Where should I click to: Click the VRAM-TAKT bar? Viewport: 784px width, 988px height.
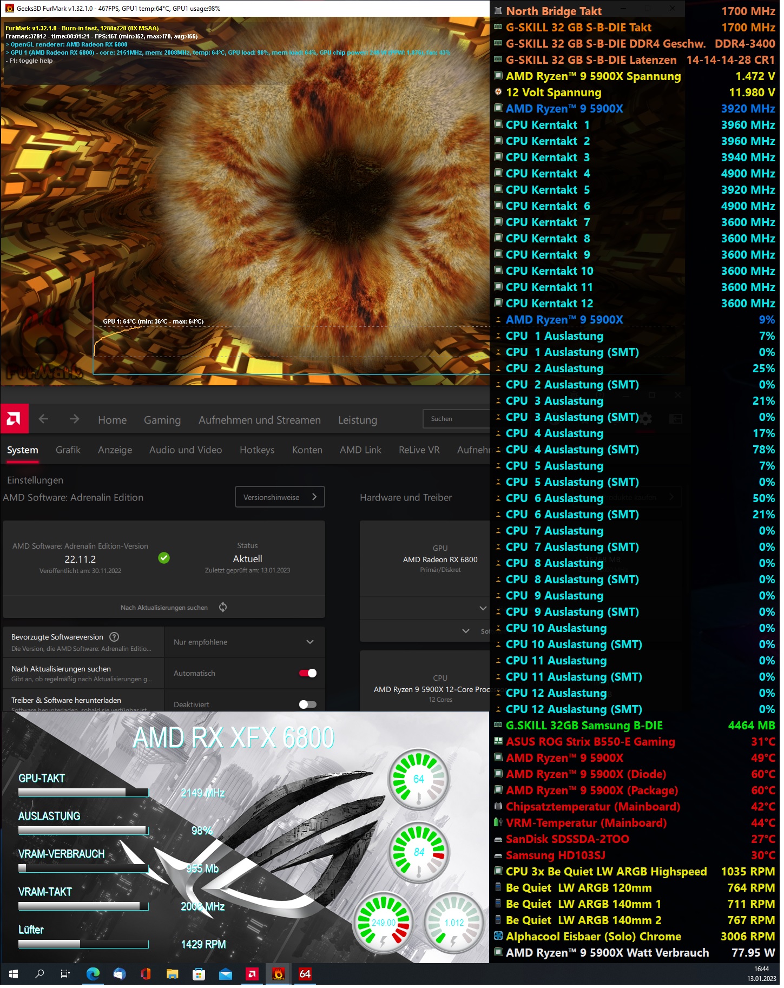click(83, 906)
